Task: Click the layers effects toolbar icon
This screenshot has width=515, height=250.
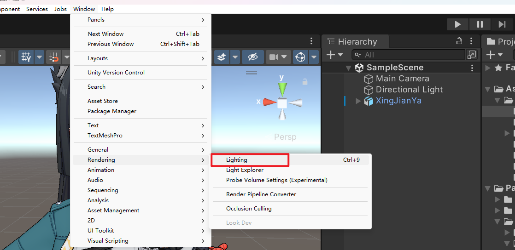Action: coord(222,57)
